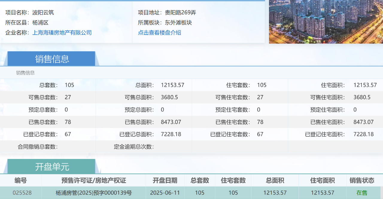Click the 已登记住宅面积 value 7228.18
383x199 pixels.
coord(364,134)
